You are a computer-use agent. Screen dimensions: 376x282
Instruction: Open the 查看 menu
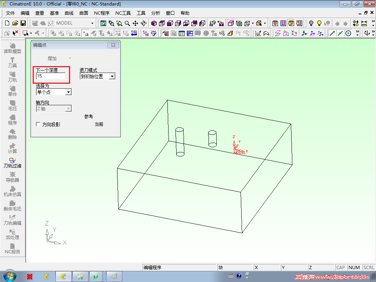40,13
